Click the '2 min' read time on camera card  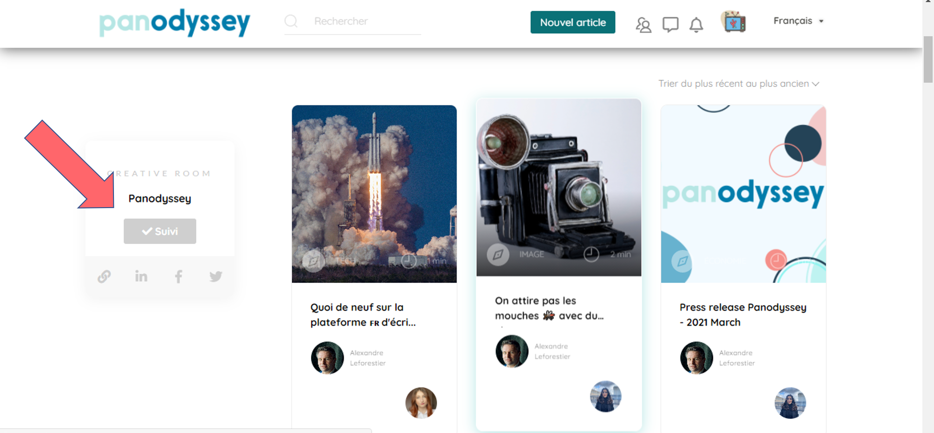pyautogui.click(x=620, y=254)
